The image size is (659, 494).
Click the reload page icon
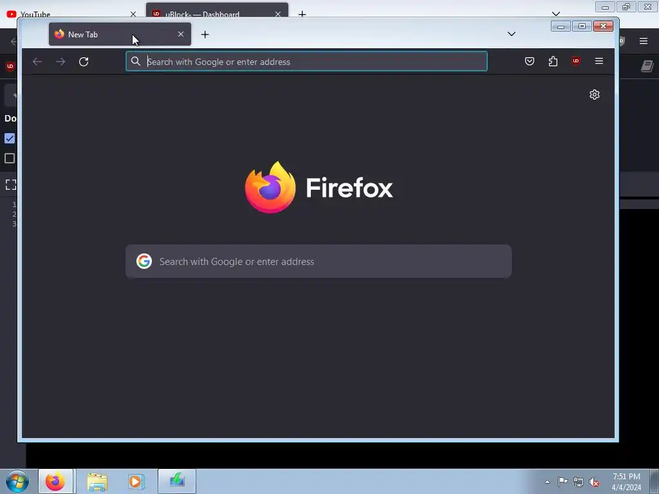coord(84,62)
